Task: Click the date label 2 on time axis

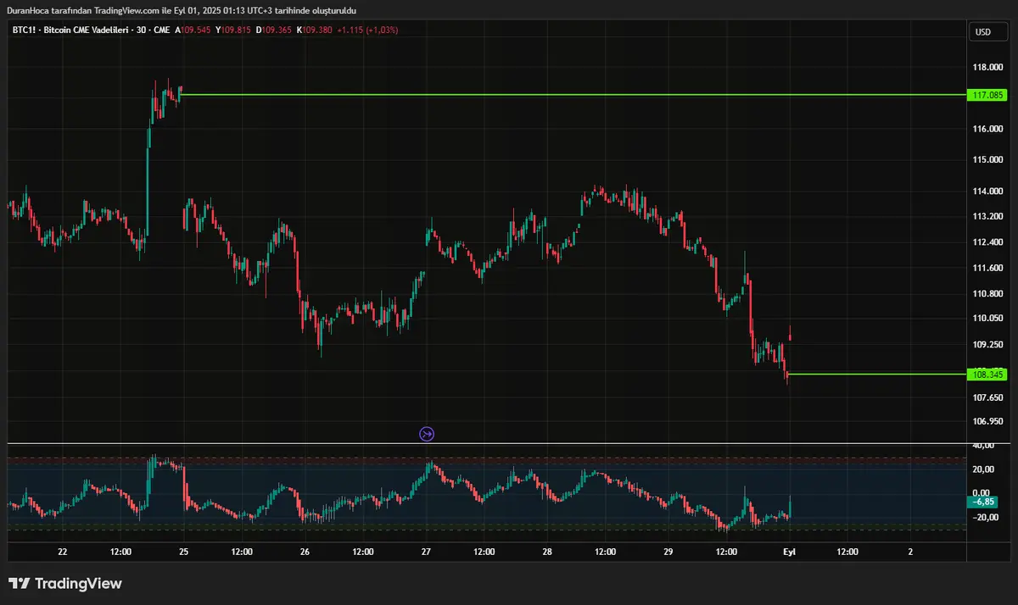Action: point(910,552)
